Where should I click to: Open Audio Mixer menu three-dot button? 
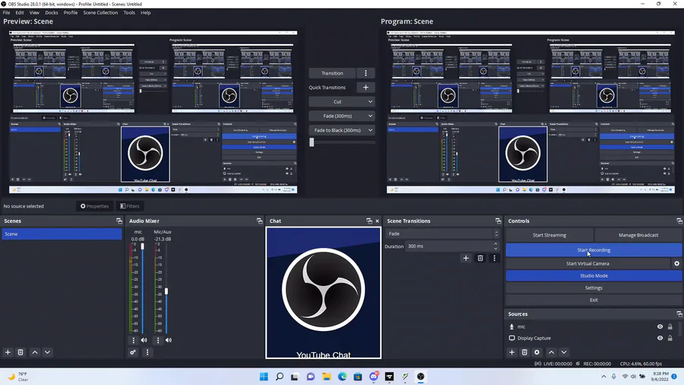tap(147, 352)
